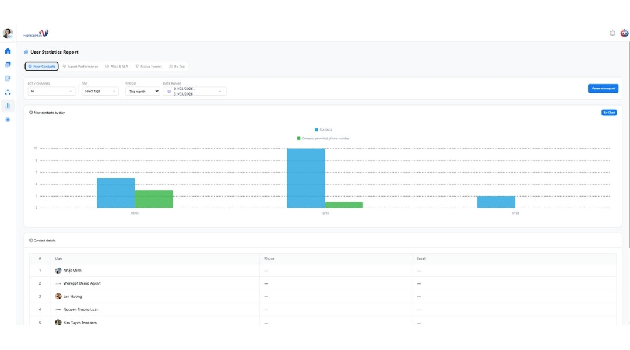Open the settings gear at sidebar bottom
Viewport: 630px width, 350px height.
coord(8,120)
